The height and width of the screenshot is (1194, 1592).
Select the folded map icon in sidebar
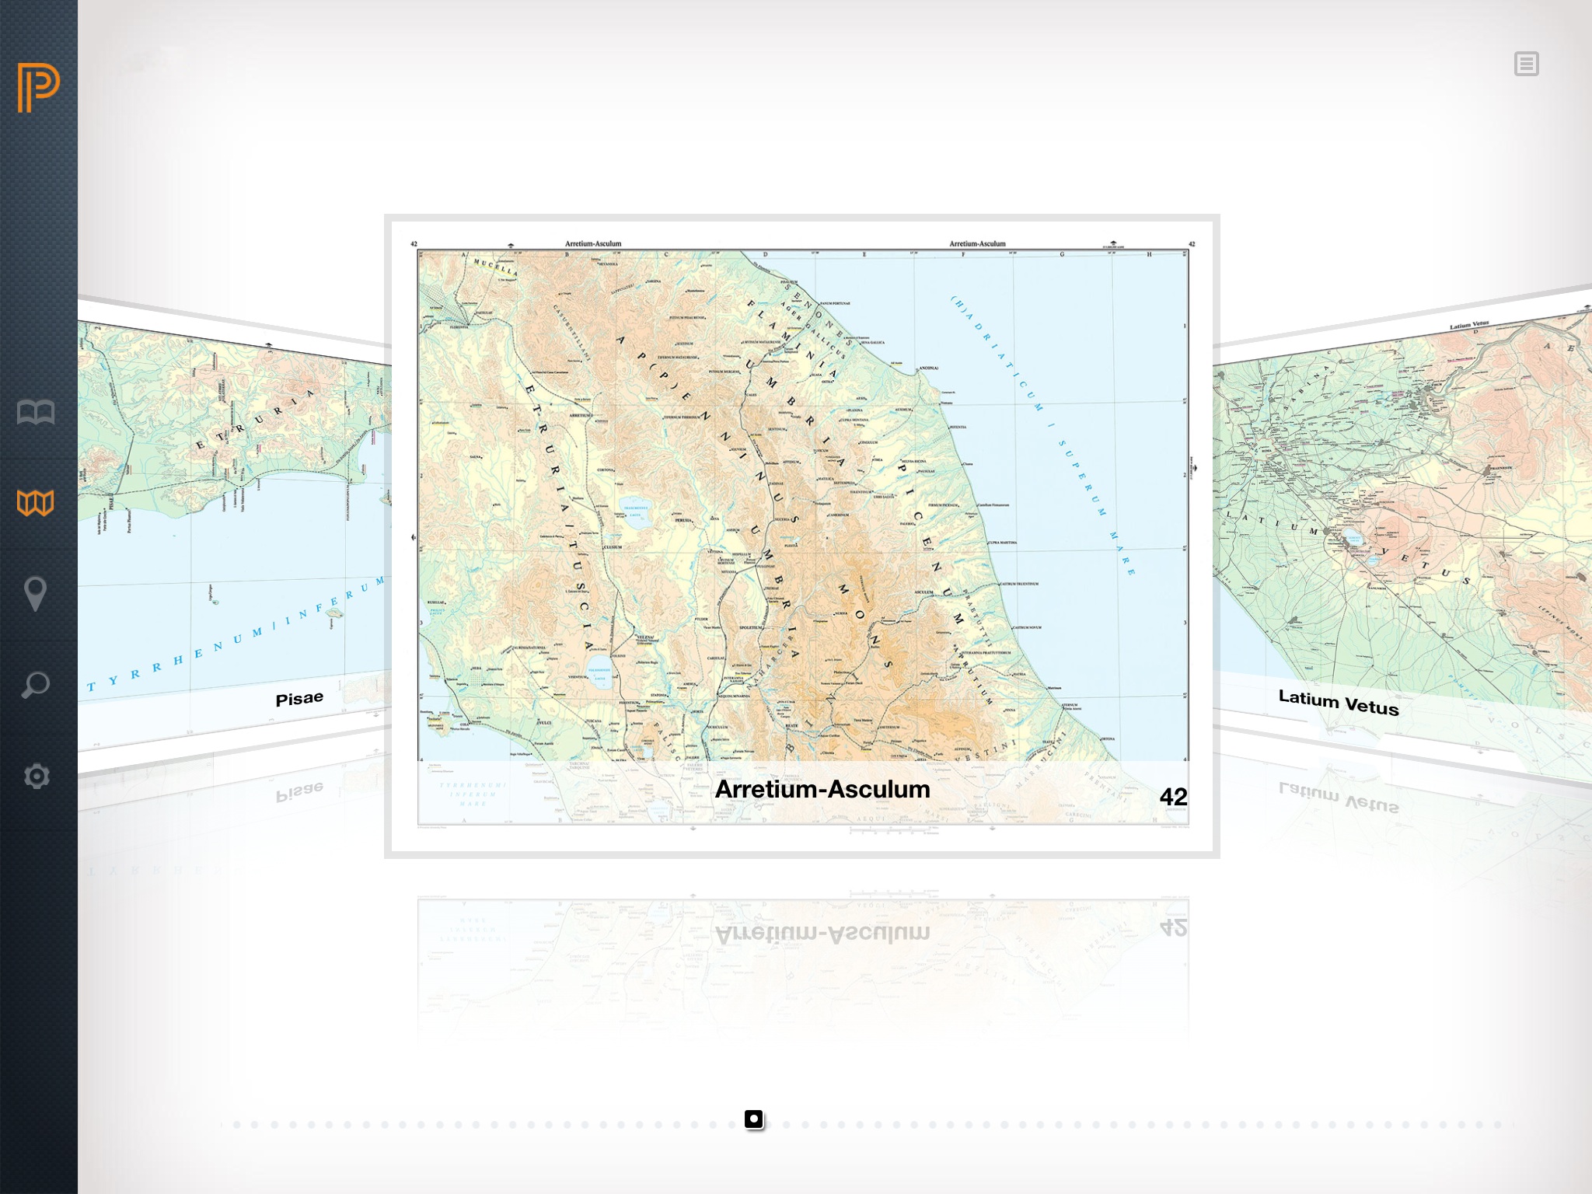click(36, 503)
